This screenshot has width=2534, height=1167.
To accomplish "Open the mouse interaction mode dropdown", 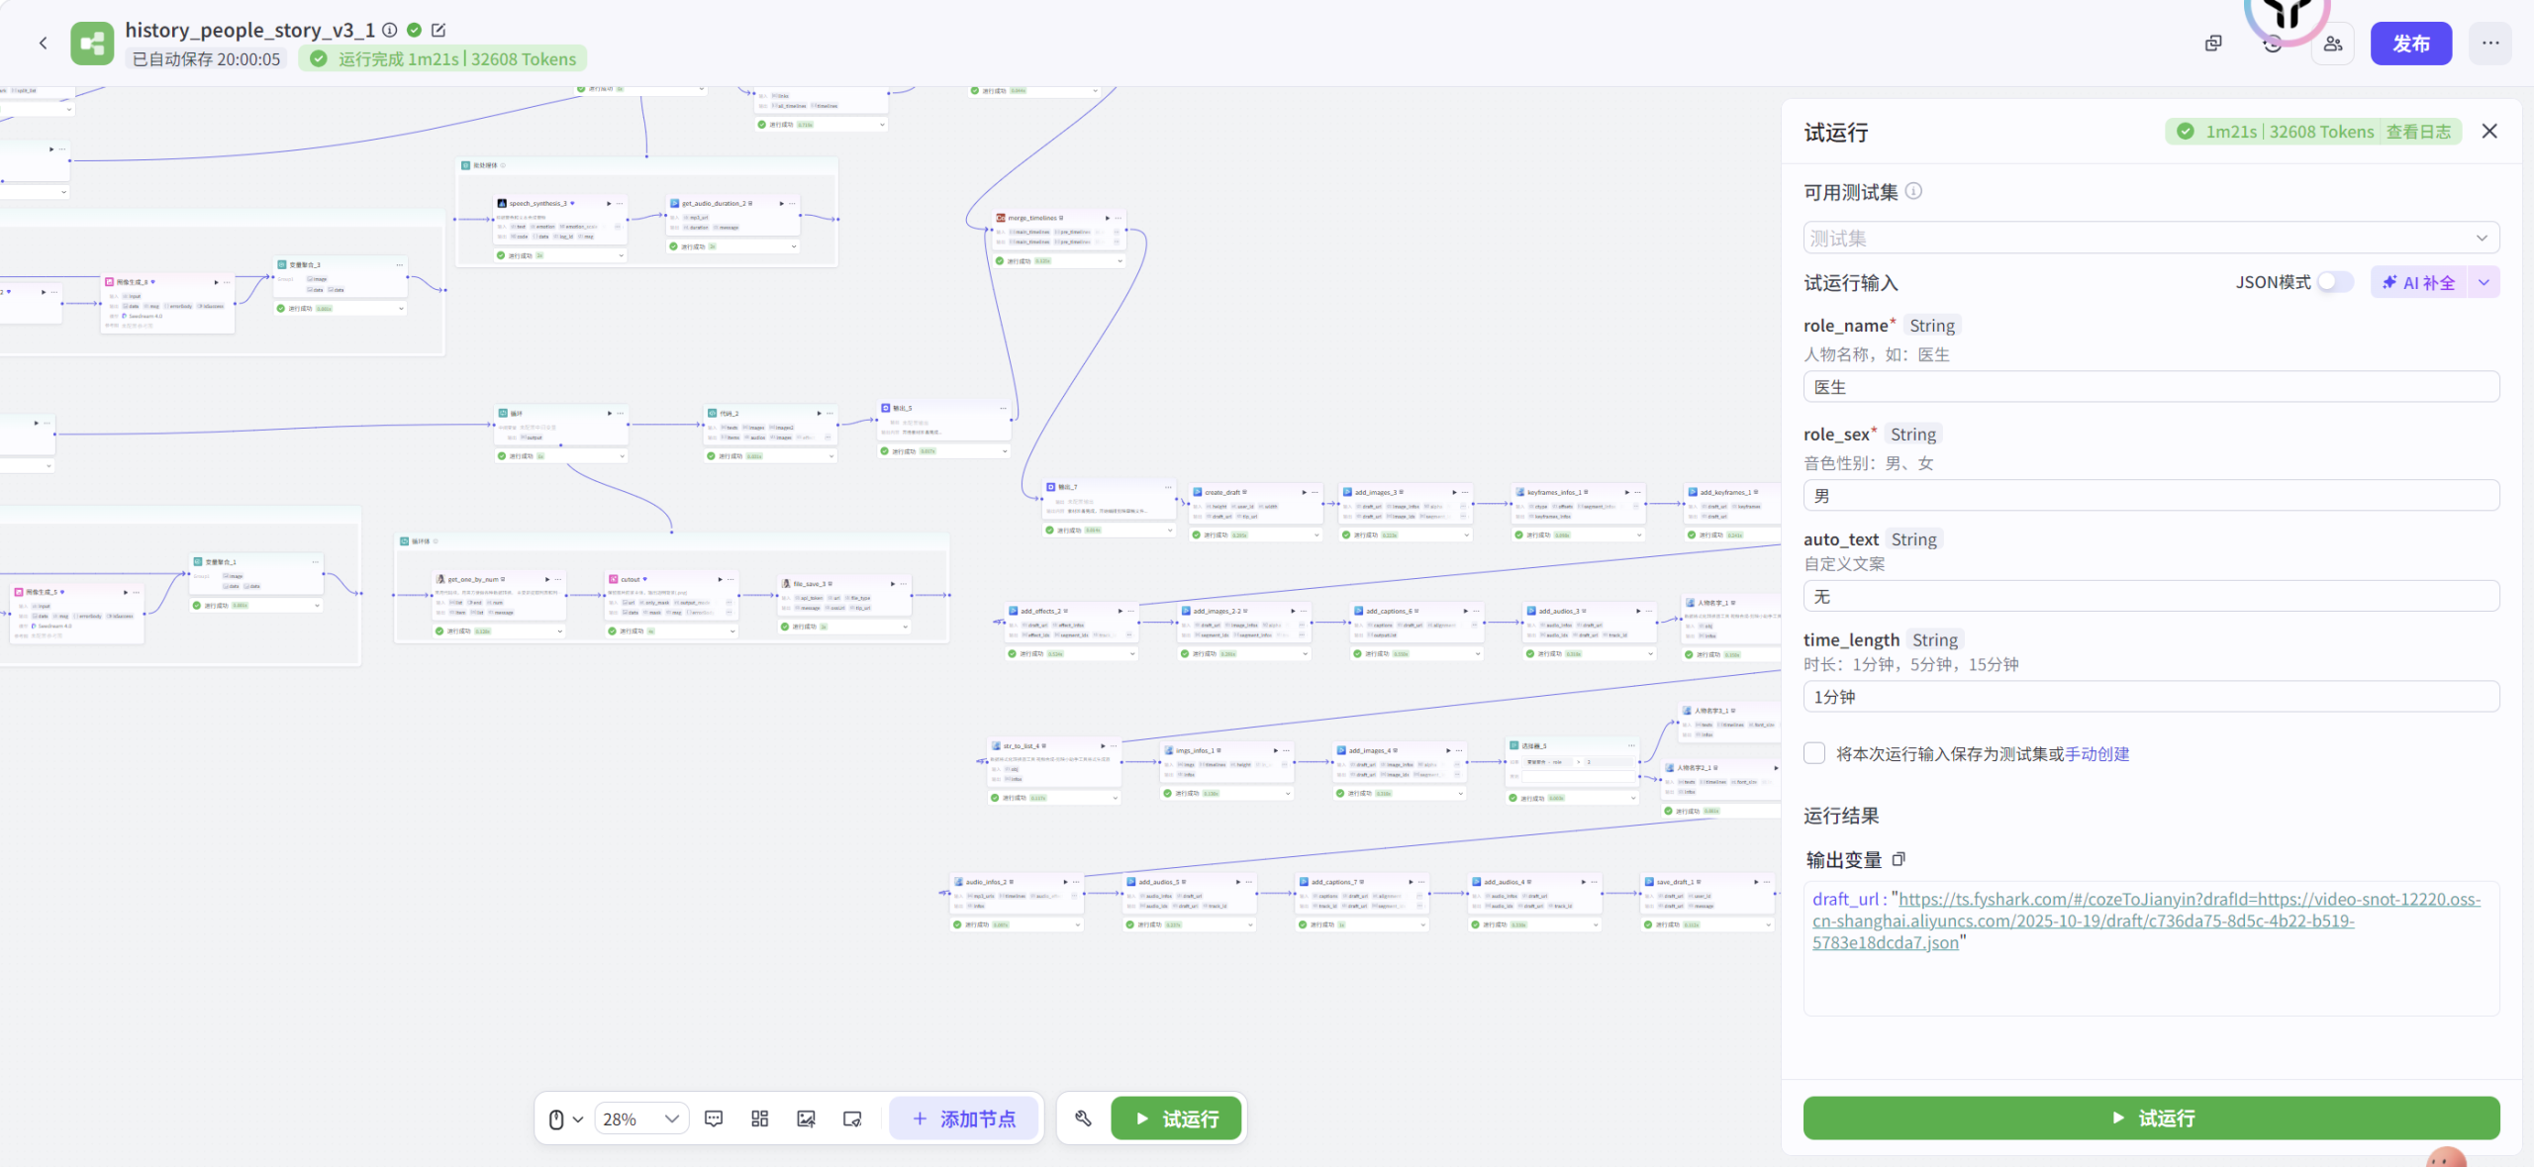I will [x=565, y=1118].
